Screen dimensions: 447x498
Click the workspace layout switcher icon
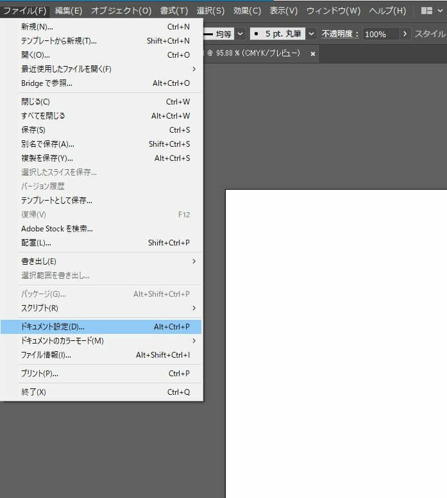tap(426, 11)
